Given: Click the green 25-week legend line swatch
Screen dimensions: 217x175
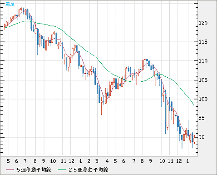Looking at the screenshot, I should click(x=62, y=170).
